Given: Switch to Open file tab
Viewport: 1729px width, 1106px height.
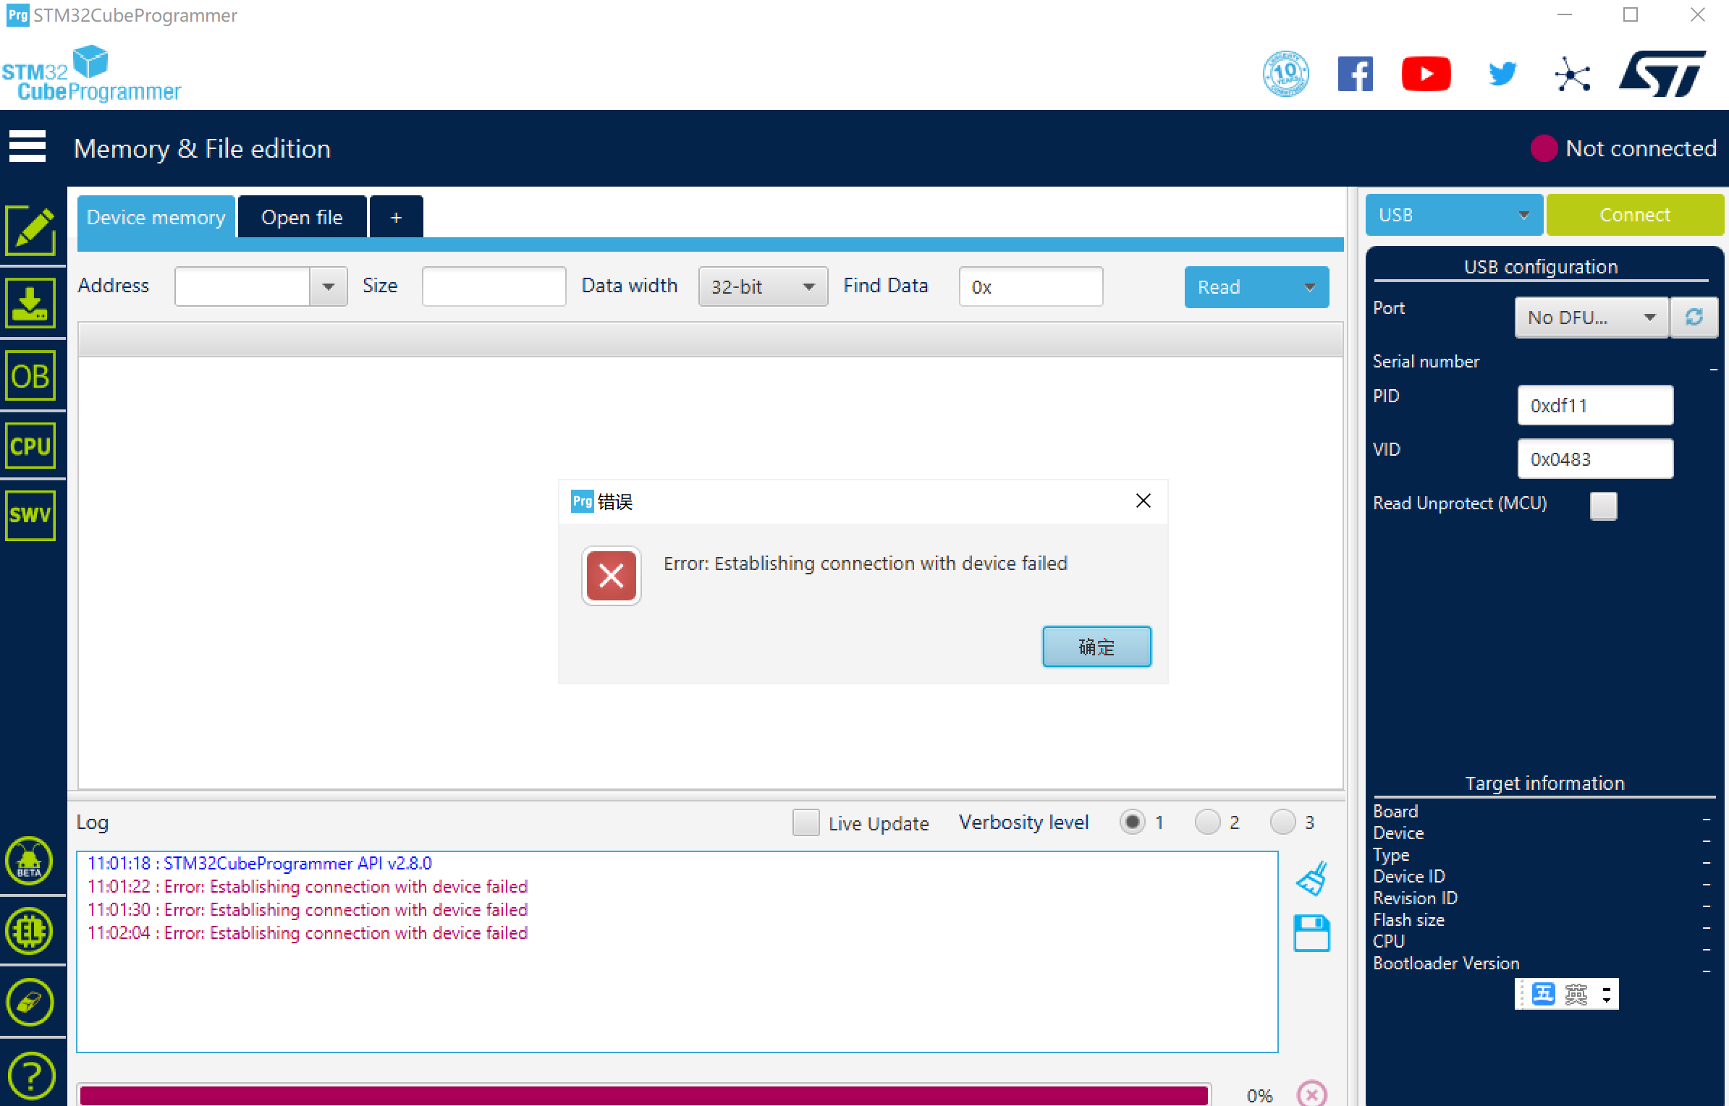Looking at the screenshot, I should pos(302,217).
